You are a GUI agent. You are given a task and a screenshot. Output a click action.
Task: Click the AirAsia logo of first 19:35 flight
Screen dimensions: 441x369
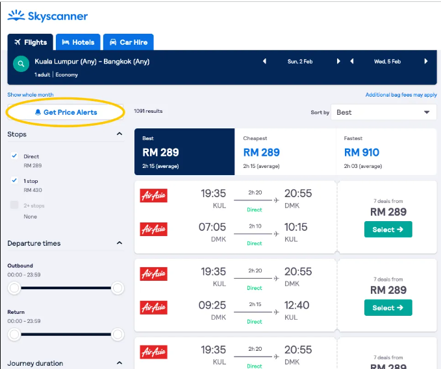[154, 195]
